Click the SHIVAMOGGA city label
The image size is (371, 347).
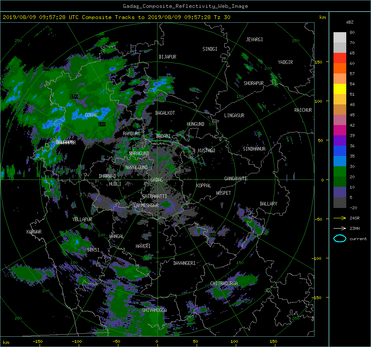click(x=154, y=310)
